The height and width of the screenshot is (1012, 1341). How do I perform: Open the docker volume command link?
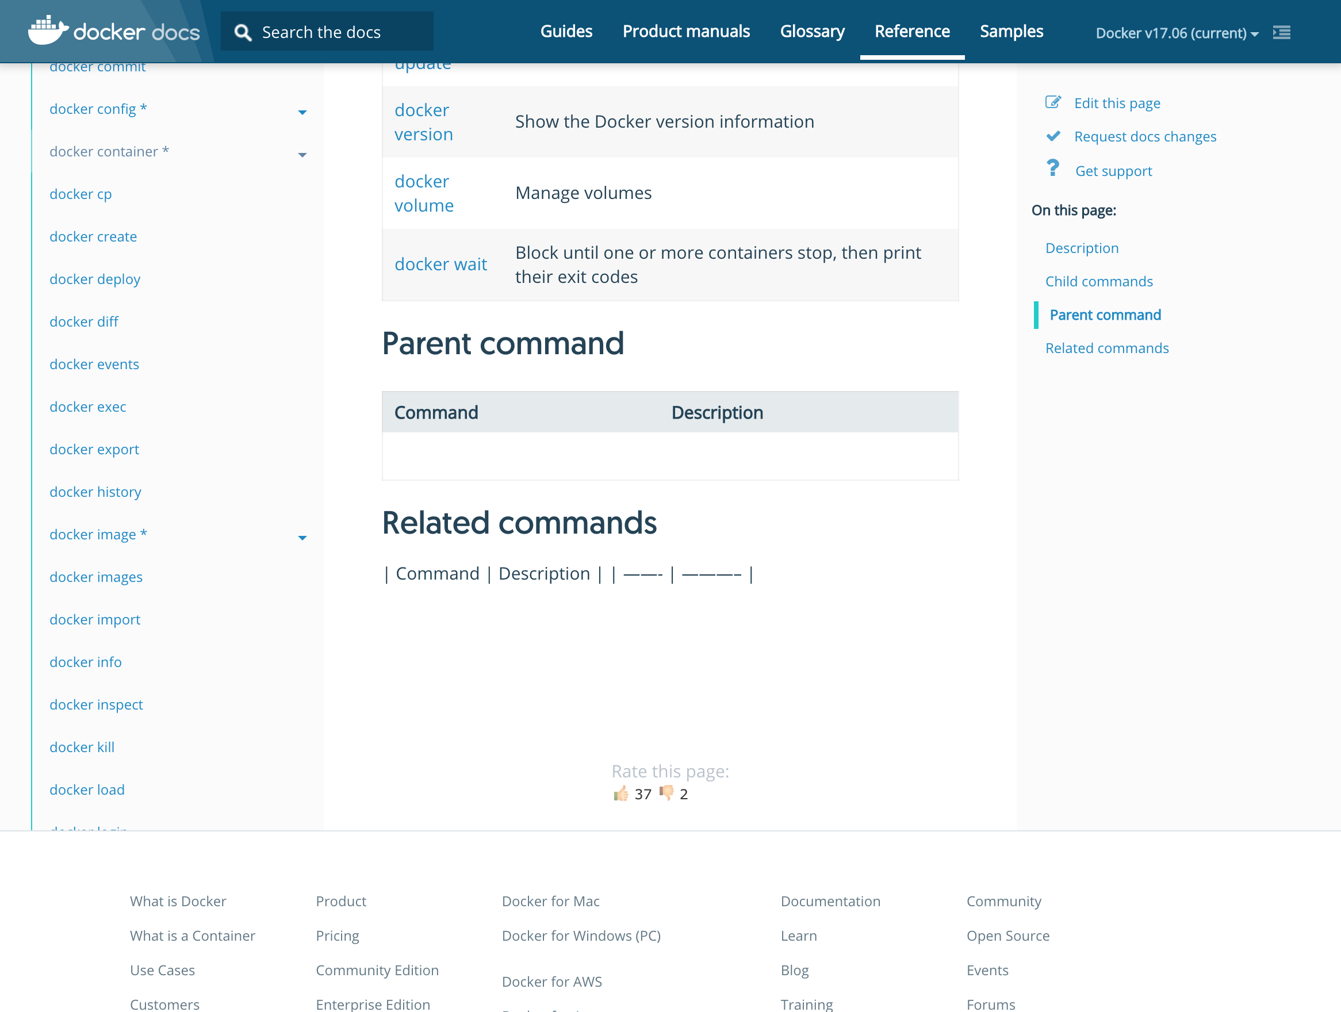(424, 193)
